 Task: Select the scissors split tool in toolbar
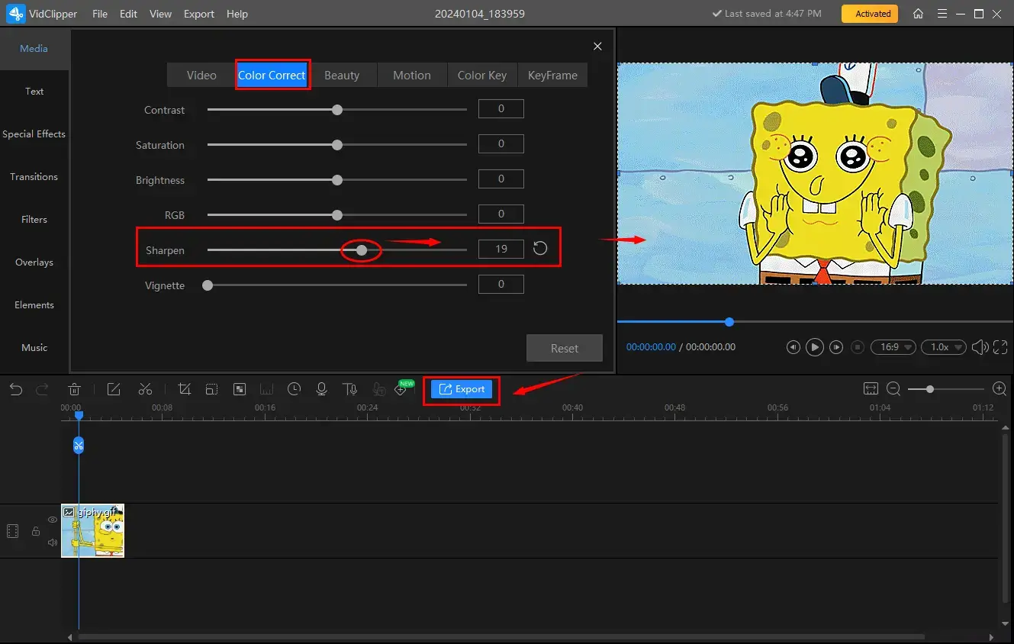(x=145, y=389)
